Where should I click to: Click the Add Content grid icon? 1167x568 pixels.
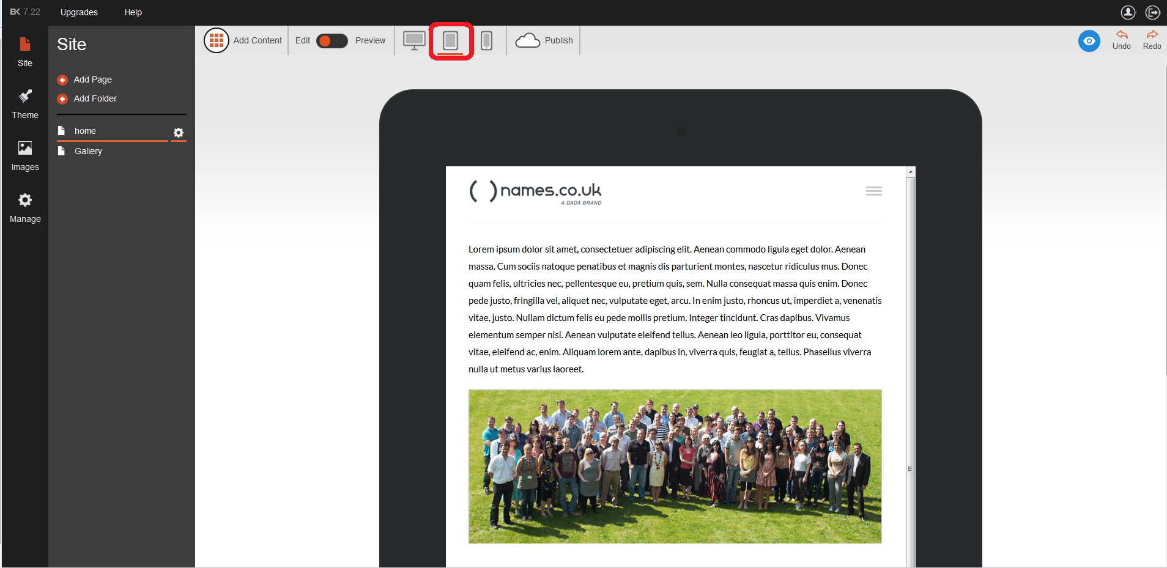coord(217,40)
